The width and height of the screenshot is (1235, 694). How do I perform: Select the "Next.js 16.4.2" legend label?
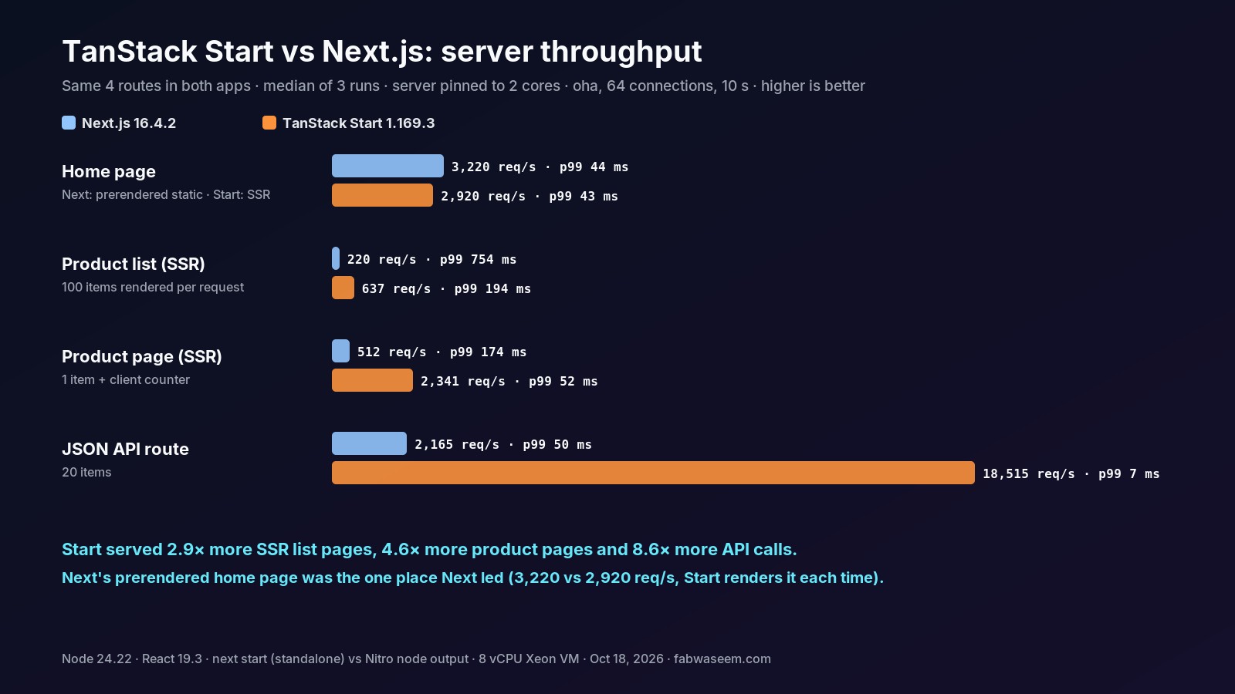[x=129, y=123]
